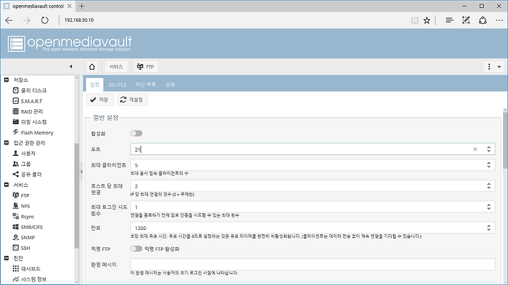Viewport: 508px width, 285px height.
Task: Adjust the 최대 로그인 시도 횟수 spinner
Action: pyautogui.click(x=488, y=207)
